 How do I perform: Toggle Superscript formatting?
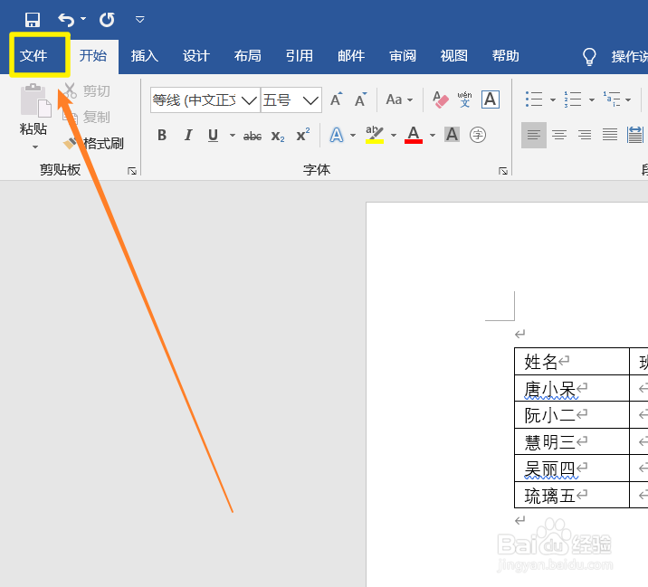click(x=303, y=135)
